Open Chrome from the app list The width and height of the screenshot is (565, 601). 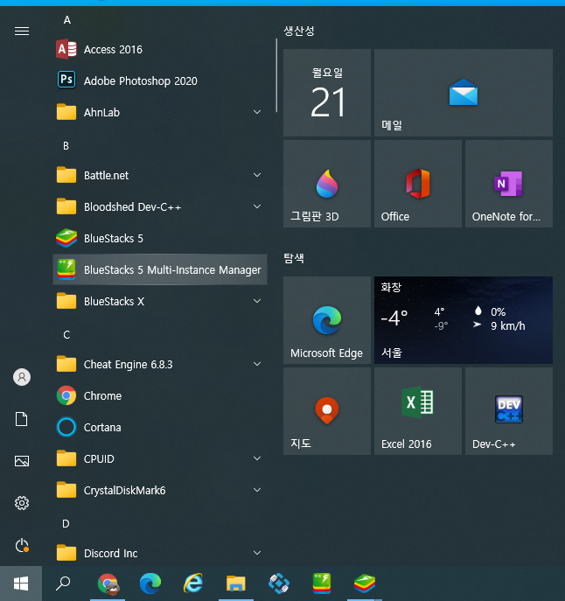tap(160, 396)
